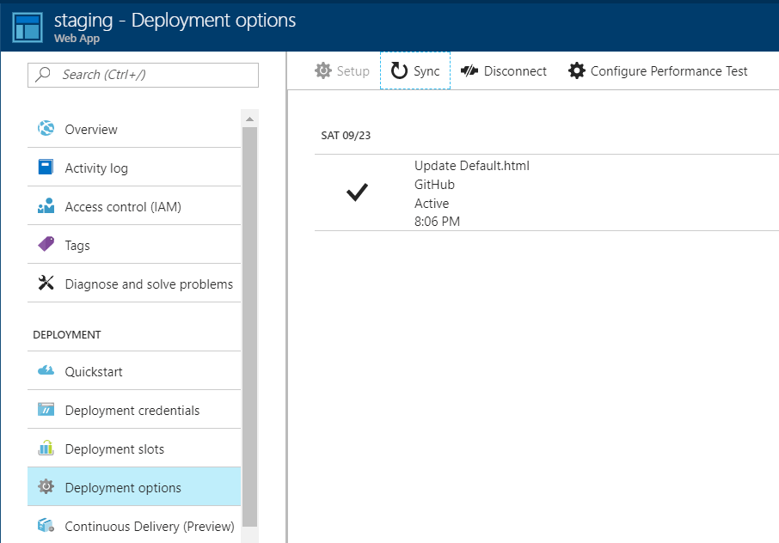Click the active deployment checkmark

click(x=357, y=193)
